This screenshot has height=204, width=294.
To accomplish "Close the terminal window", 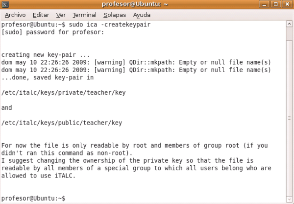I will coord(287,4).
